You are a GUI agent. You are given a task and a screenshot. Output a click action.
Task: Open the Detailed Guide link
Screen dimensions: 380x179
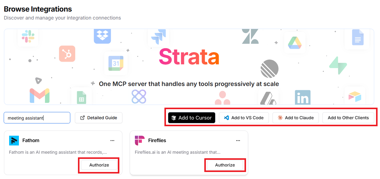click(99, 118)
